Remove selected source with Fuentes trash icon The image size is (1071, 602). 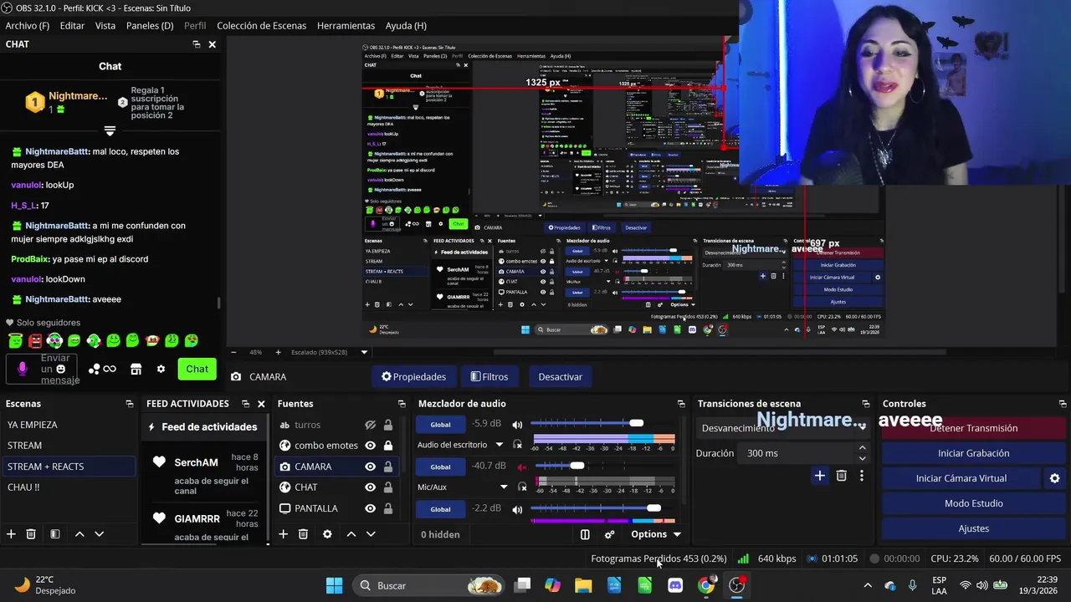[303, 534]
